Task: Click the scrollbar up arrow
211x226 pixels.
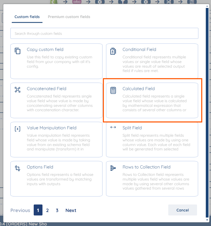Action: [x=207, y=6]
